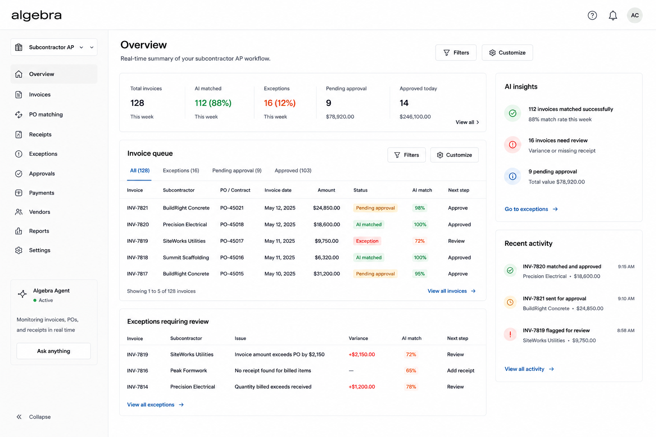Open the help question-mark icon
Image resolution: width=656 pixels, height=437 pixels.
tap(592, 15)
